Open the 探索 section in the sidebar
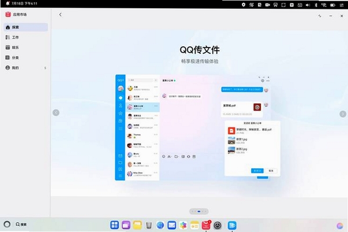Screen dimensions: 348x232 tap(26, 27)
